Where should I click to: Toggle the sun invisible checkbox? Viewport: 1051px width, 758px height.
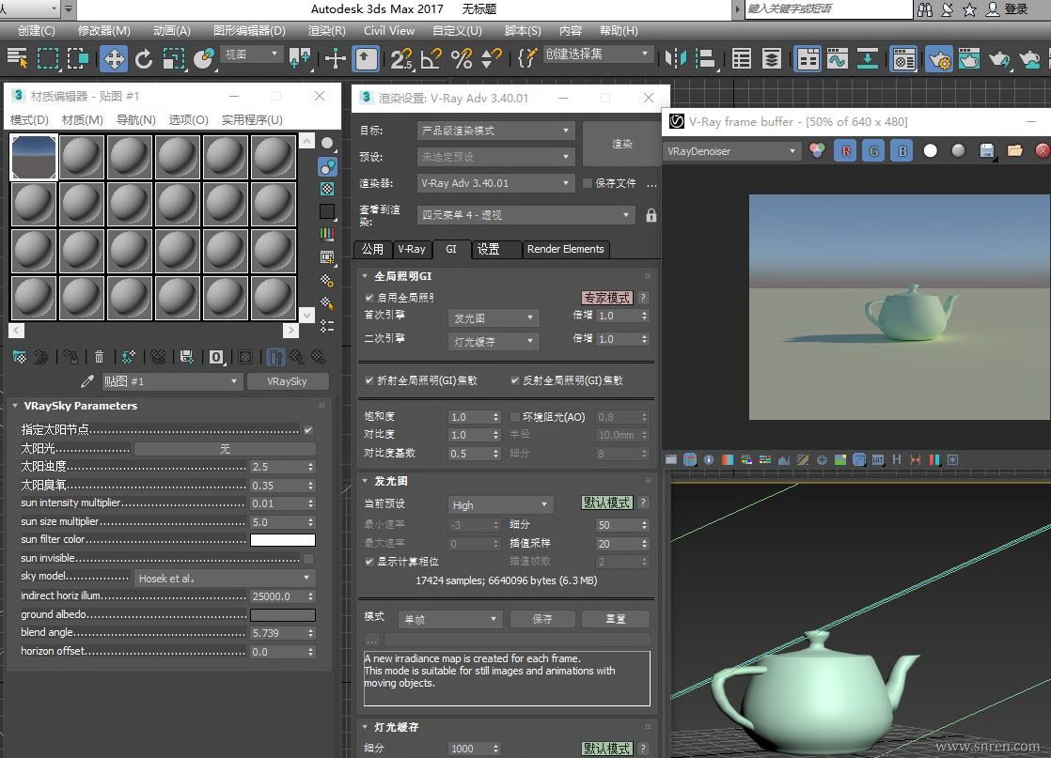point(308,558)
